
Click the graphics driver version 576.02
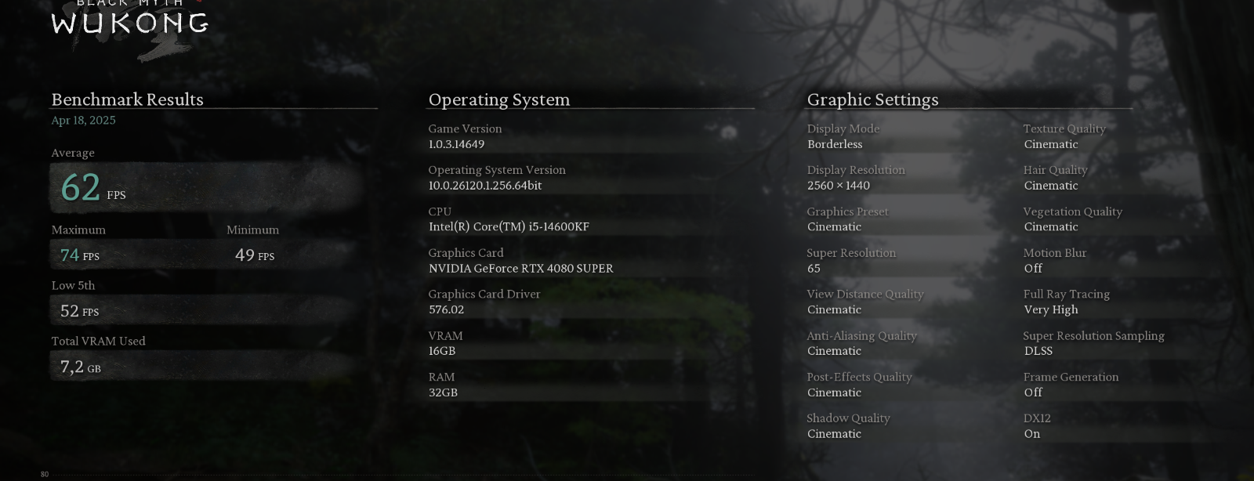(446, 309)
